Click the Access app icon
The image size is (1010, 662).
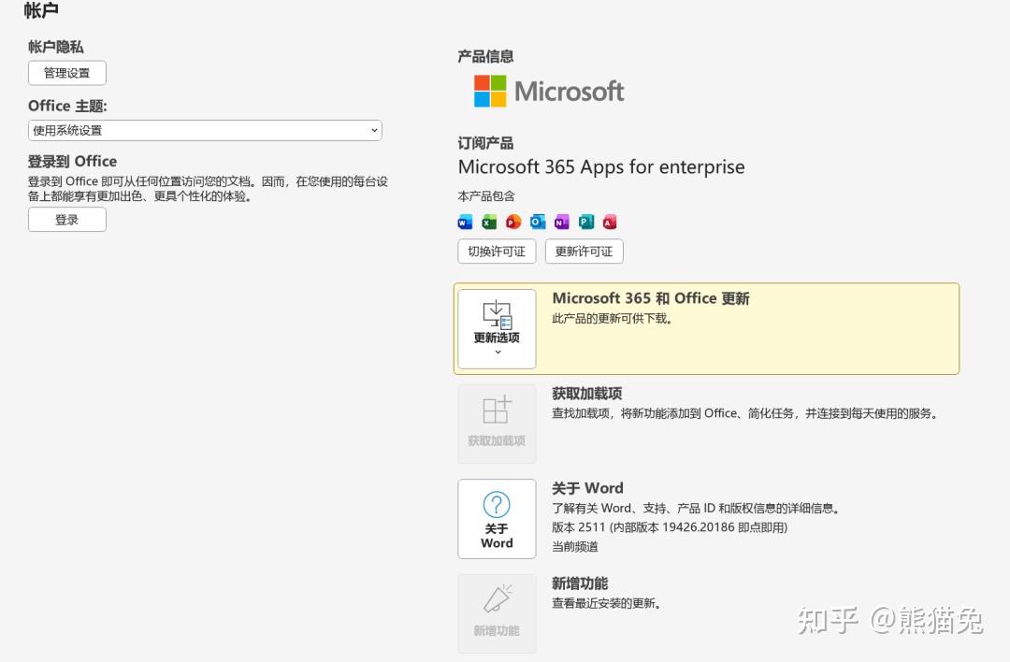pyautogui.click(x=610, y=223)
